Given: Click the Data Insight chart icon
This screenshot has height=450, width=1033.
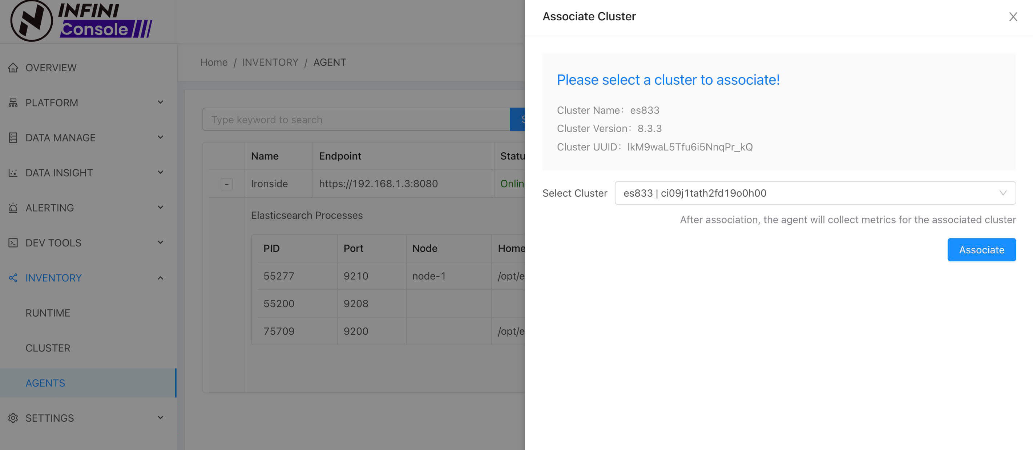Looking at the screenshot, I should (x=13, y=173).
